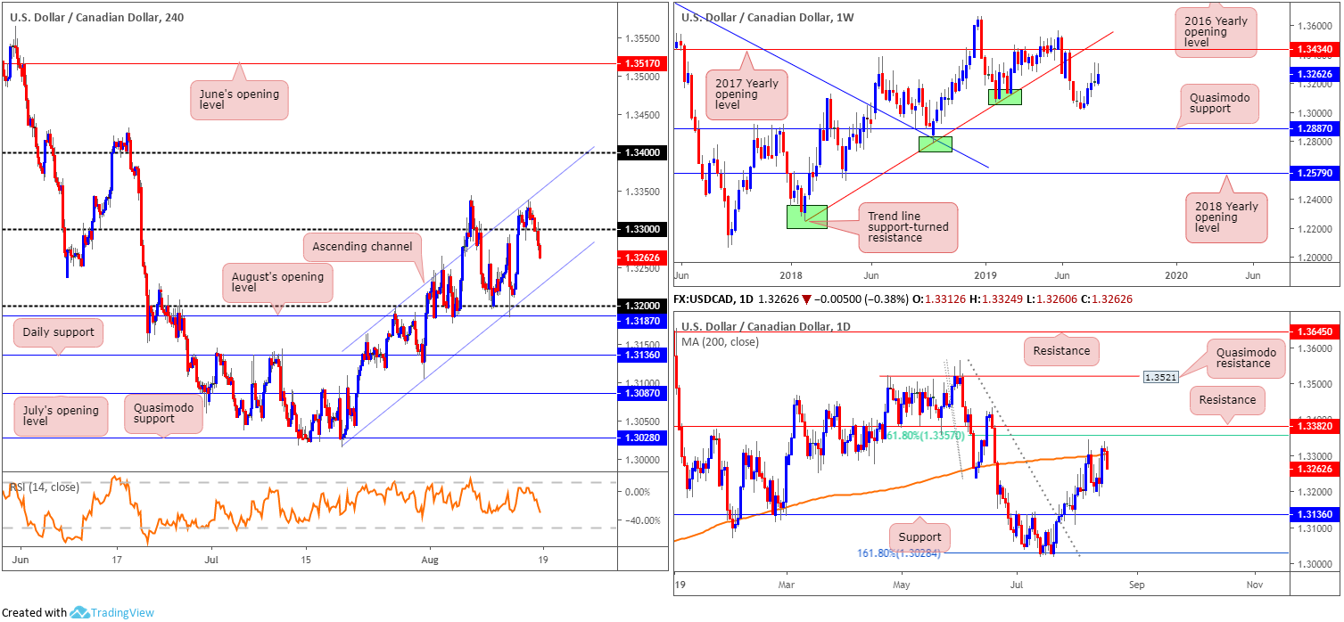This screenshot has width=1344, height=622.
Task: Click the black 1.33000 price label
Action: pos(643,230)
